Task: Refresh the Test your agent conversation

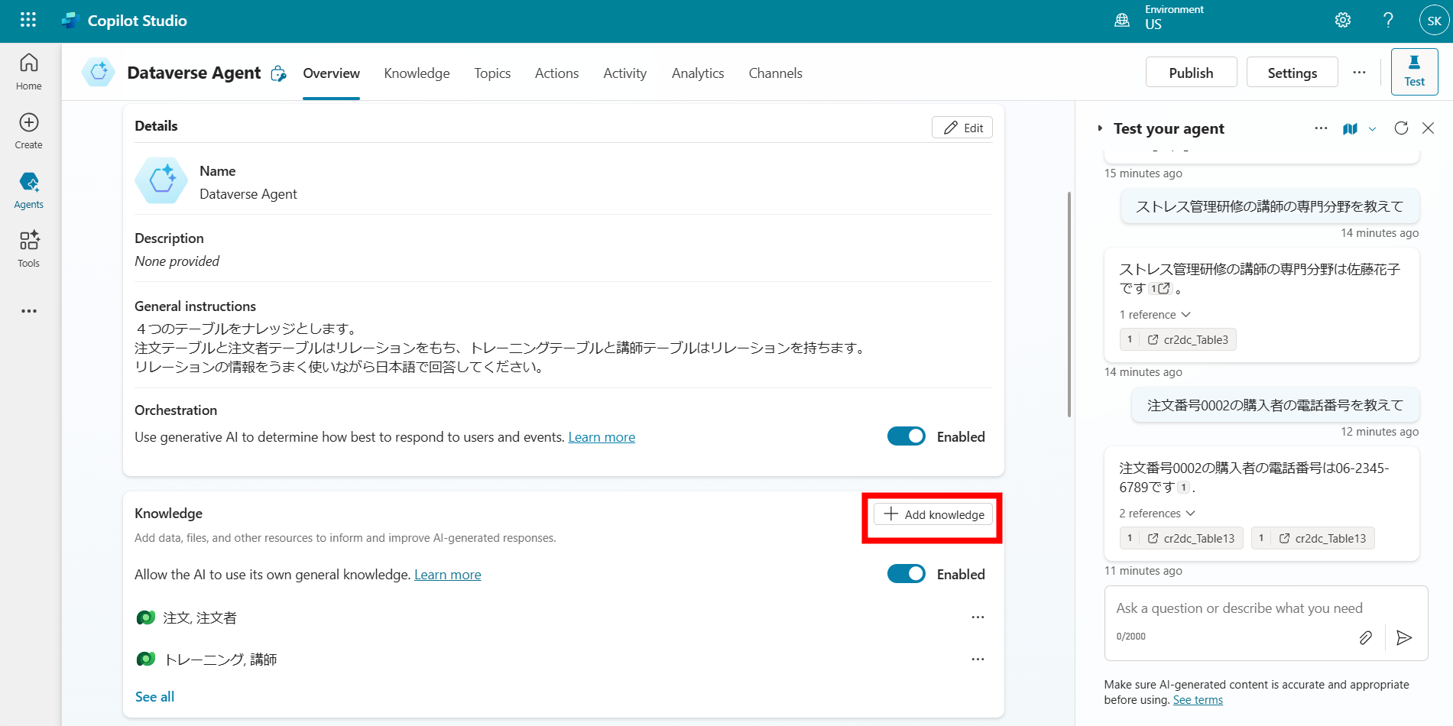Action: click(1401, 128)
